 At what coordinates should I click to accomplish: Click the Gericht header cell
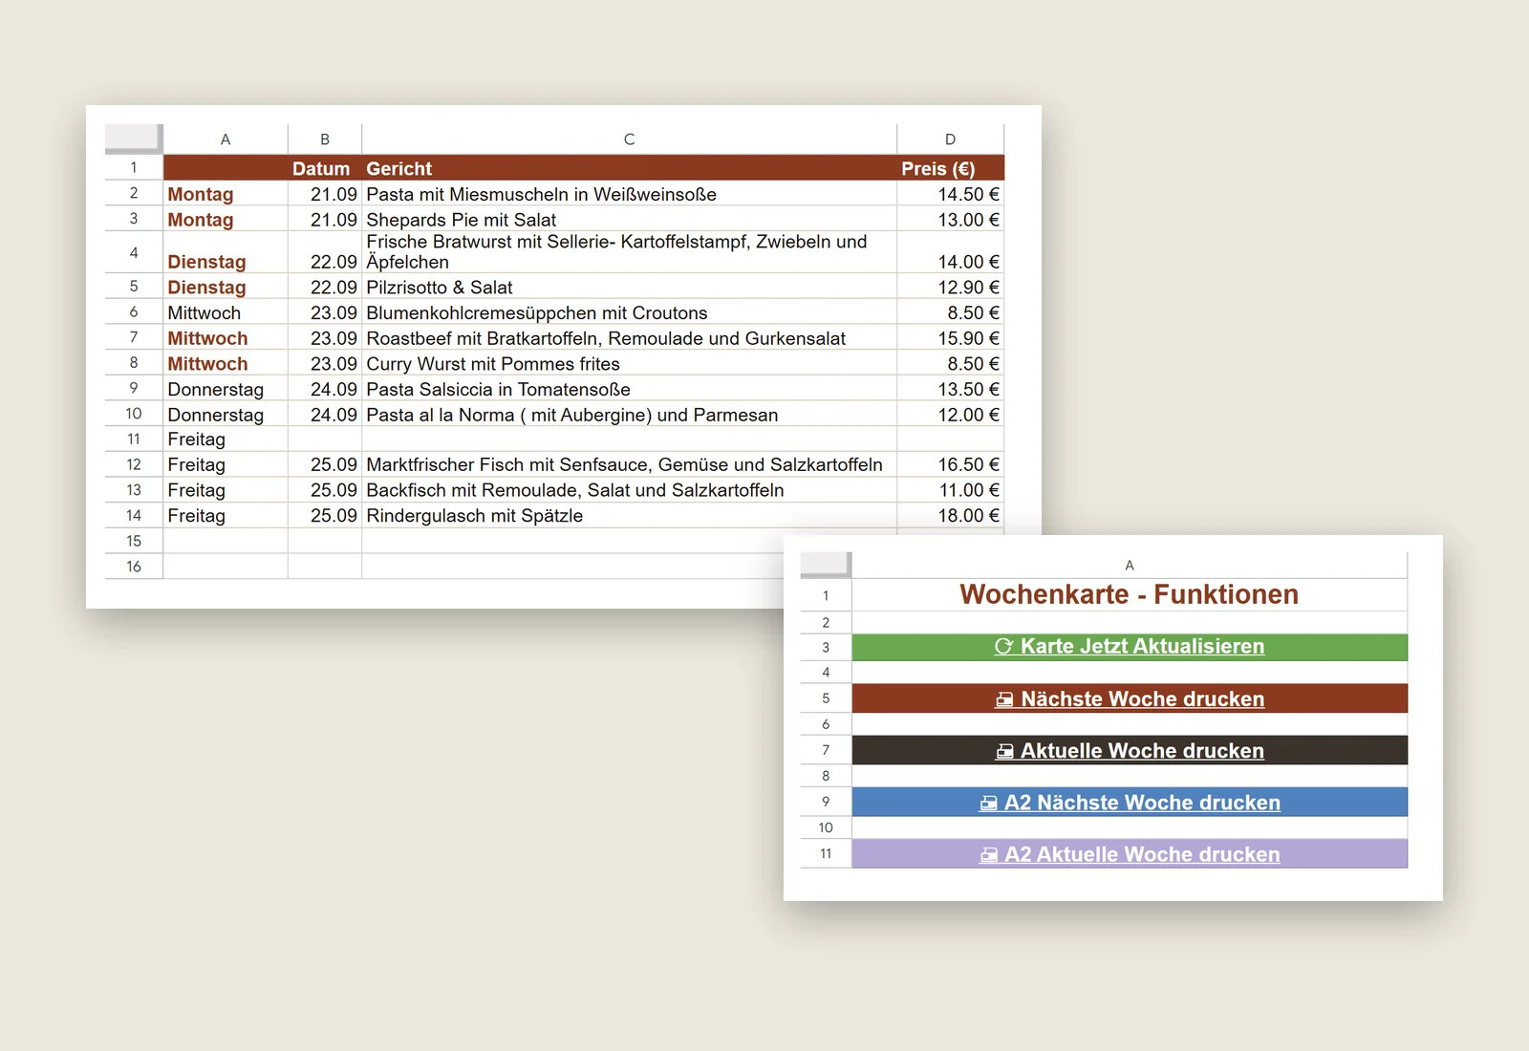point(629,168)
